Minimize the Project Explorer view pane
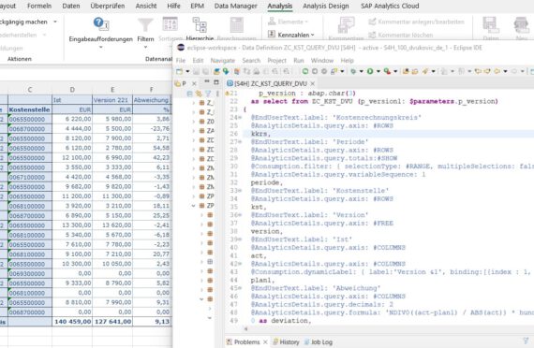Screen dimensions: 534x348 207,82
